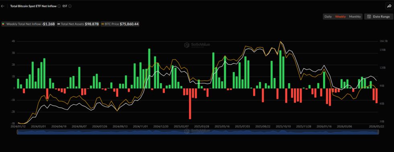Viewport: 394px width, 152px height.
Task: Click the EST timezone label
Action: click(x=65, y=6)
